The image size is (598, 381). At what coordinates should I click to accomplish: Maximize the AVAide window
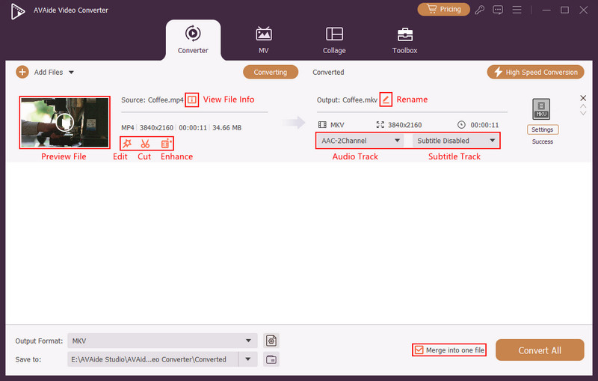[x=565, y=10]
